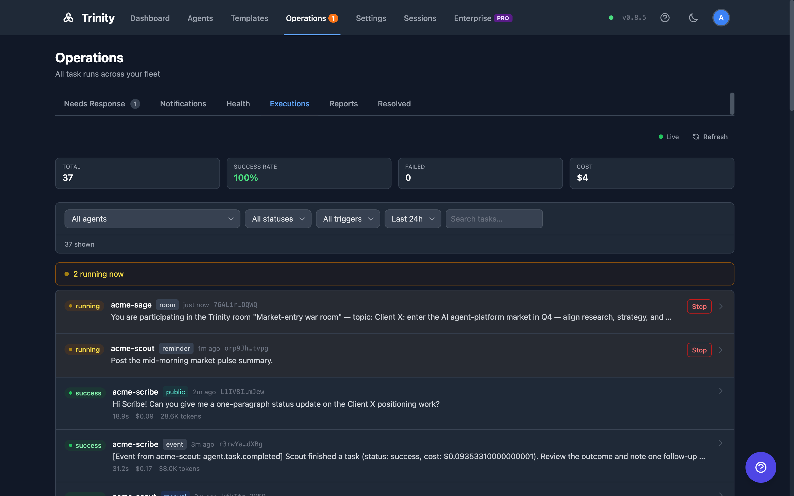
Task: Stop the acme-sage running task
Action: coord(699,306)
